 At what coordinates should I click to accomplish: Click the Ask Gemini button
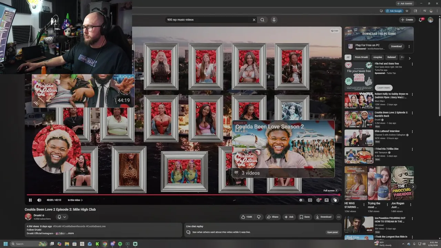tap(404, 3)
